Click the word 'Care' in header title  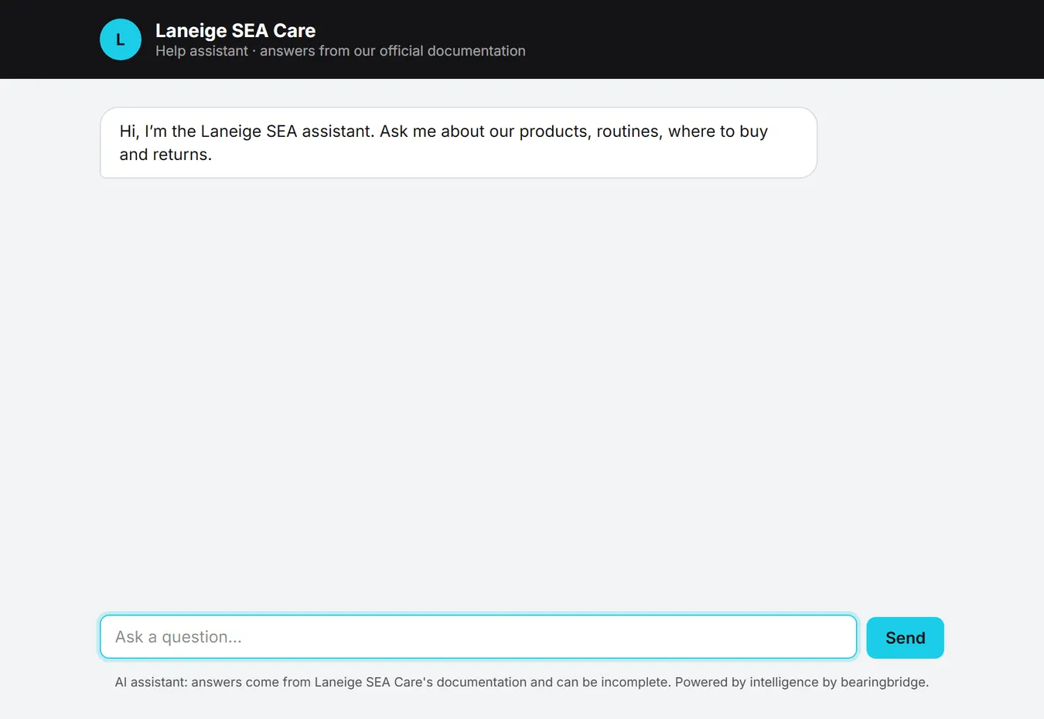(294, 30)
